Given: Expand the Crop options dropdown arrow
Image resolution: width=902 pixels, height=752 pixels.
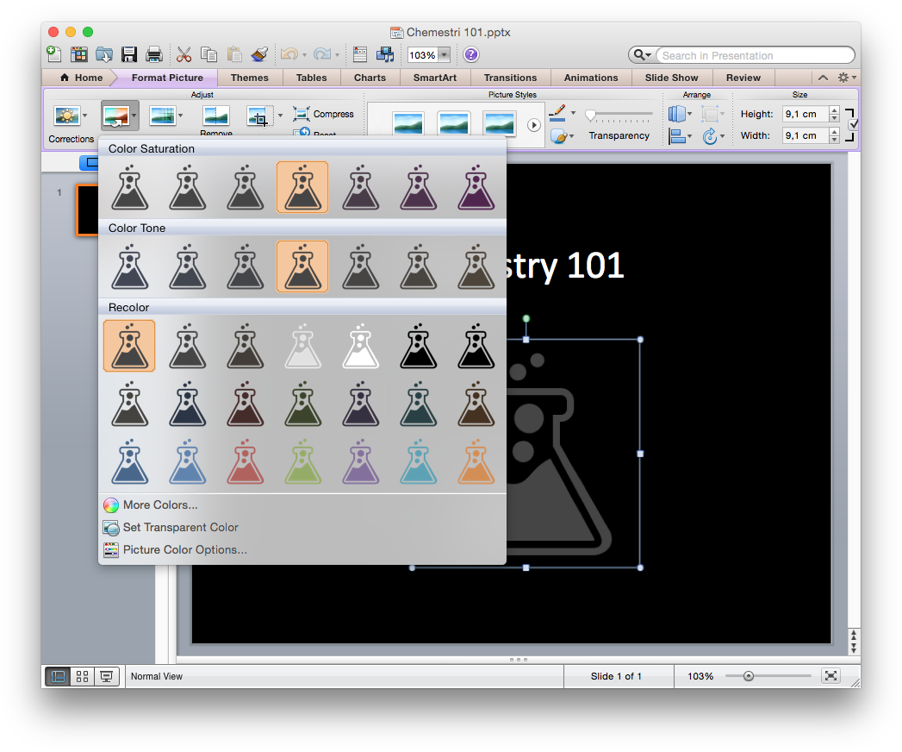Looking at the screenshot, I should 280,116.
